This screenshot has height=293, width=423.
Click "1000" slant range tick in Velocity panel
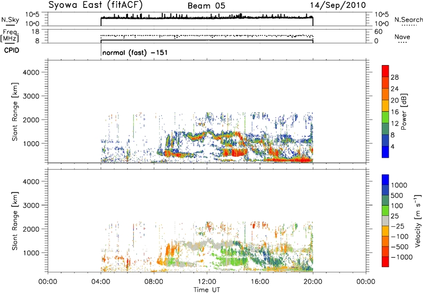pos(31,253)
